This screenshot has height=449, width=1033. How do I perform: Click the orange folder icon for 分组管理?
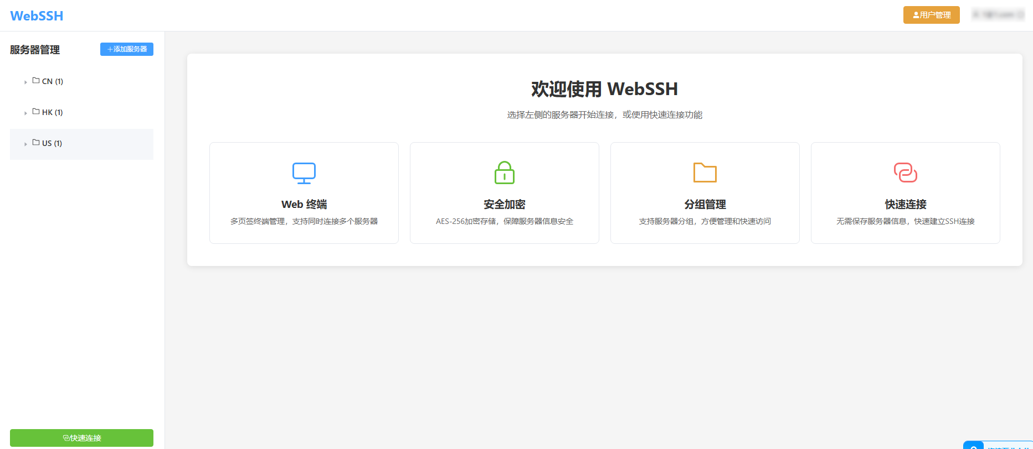coord(705,173)
